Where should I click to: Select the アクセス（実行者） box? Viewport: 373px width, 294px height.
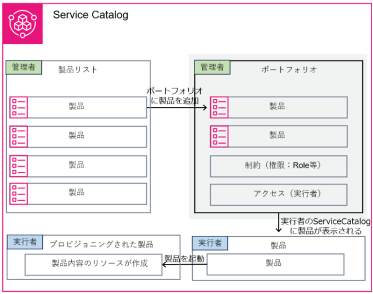(x=279, y=194)
